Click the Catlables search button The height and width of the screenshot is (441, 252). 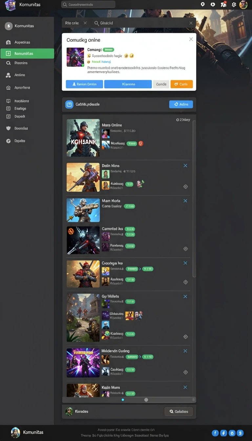(178, 411)
